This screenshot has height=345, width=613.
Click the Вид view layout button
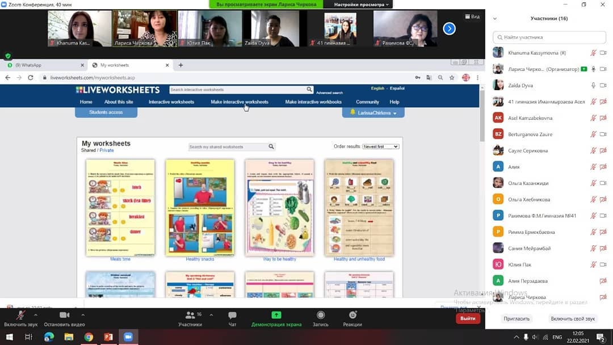[472, 16]
